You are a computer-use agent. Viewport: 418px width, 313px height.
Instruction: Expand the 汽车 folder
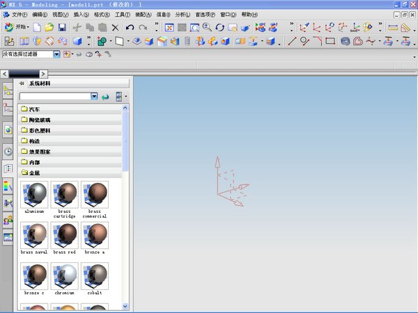pyautogui.click(x=70, y=109)
